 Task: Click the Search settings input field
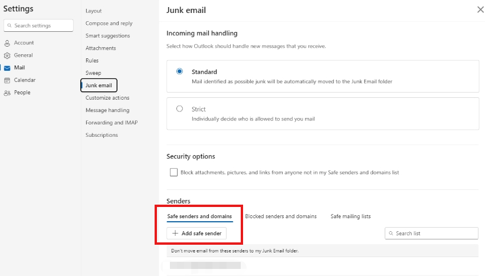(38, 25)
